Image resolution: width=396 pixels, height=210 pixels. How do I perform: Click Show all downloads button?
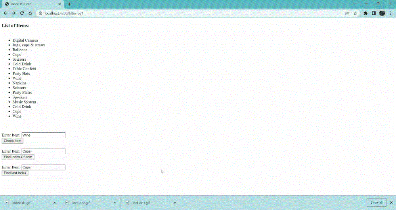point(377,203)
